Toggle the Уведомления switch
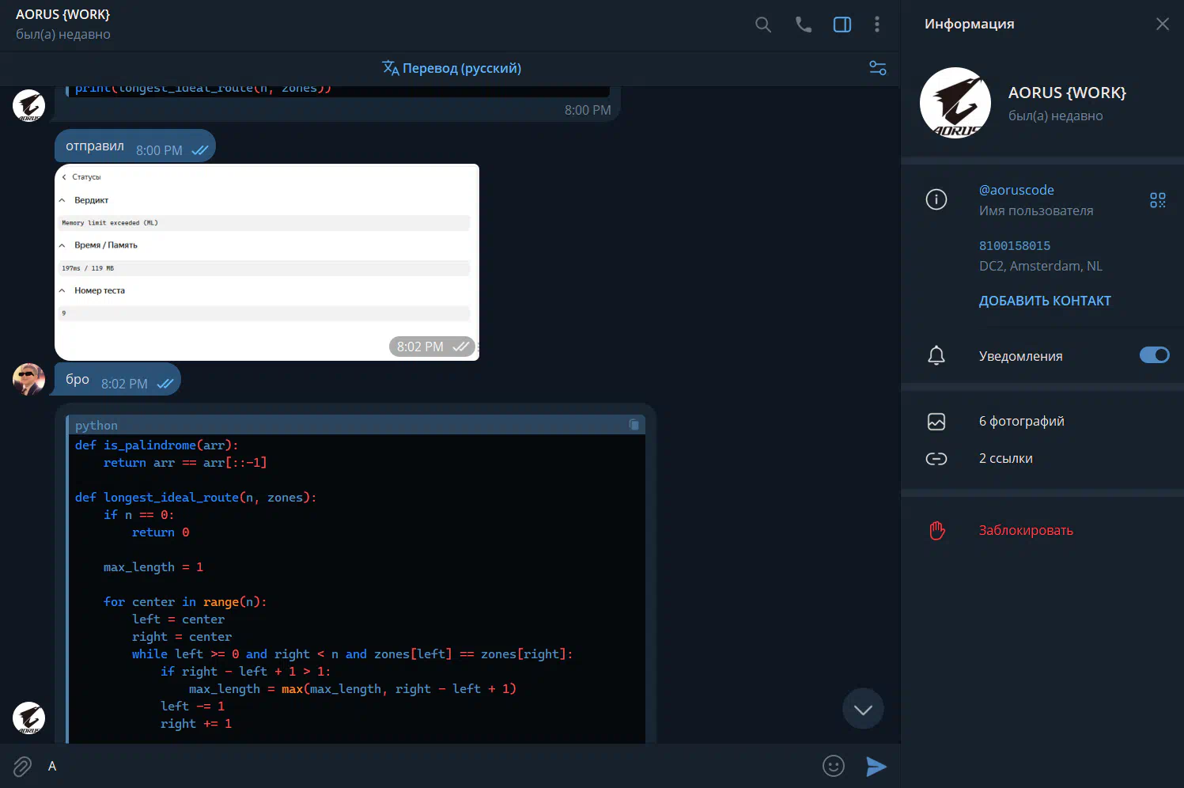 pyautogui.click(x=1154, y=355)
